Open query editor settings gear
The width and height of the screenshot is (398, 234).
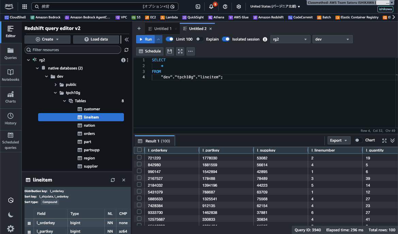11,229
